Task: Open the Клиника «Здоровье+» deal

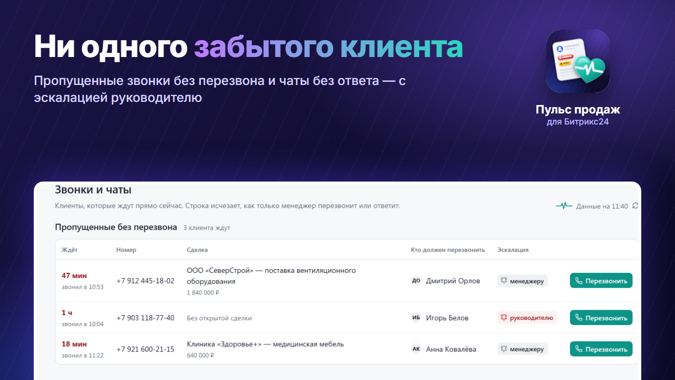Action: [x=265, y=344]
